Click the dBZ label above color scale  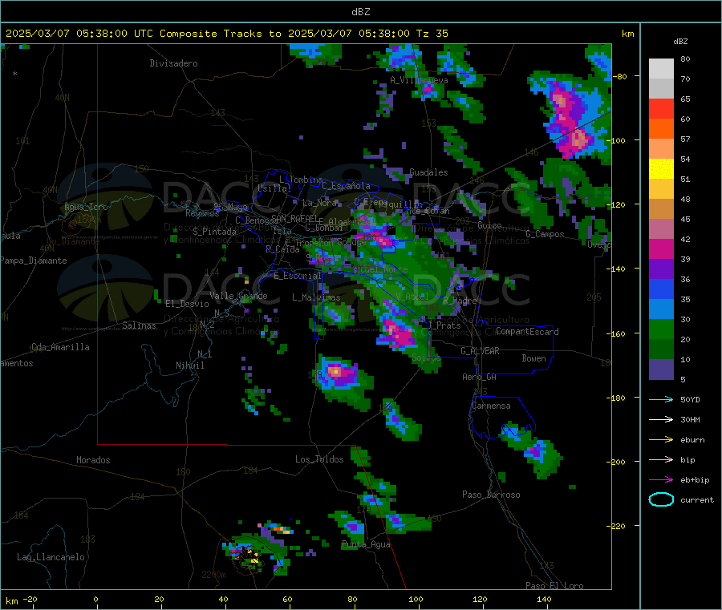click(680, 42)
